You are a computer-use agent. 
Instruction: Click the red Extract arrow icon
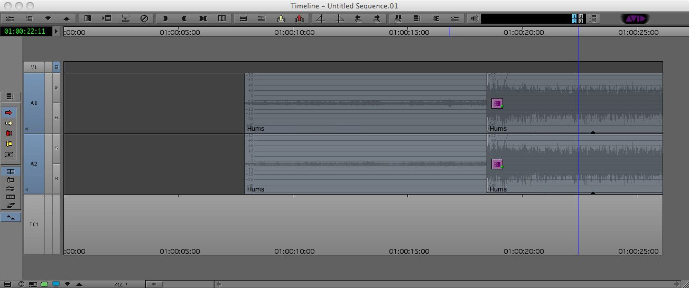[x=300, y=18]
